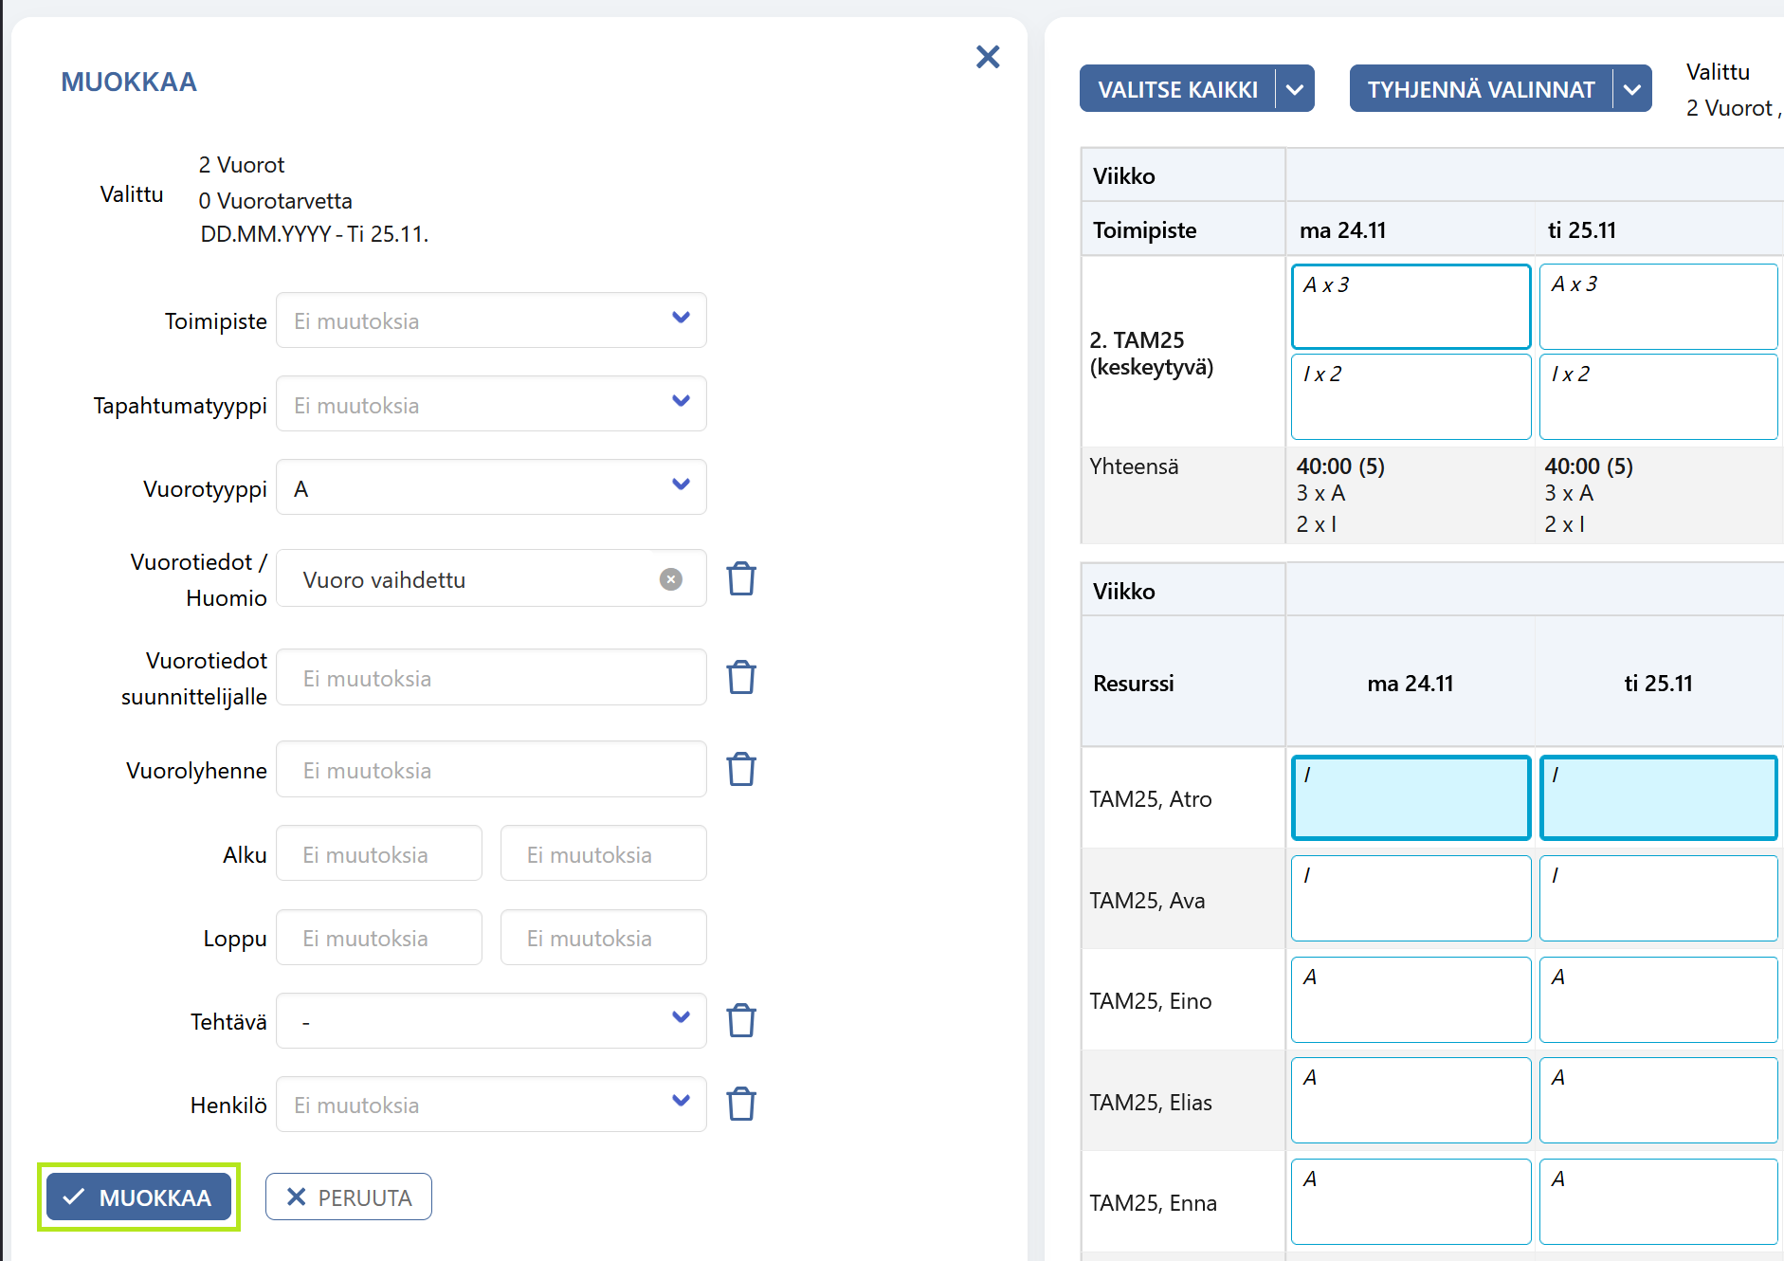Expand the Vuorotyyppi dropdown showing A
This screenshot has height=1261, width=1784.
coord(491,487)
